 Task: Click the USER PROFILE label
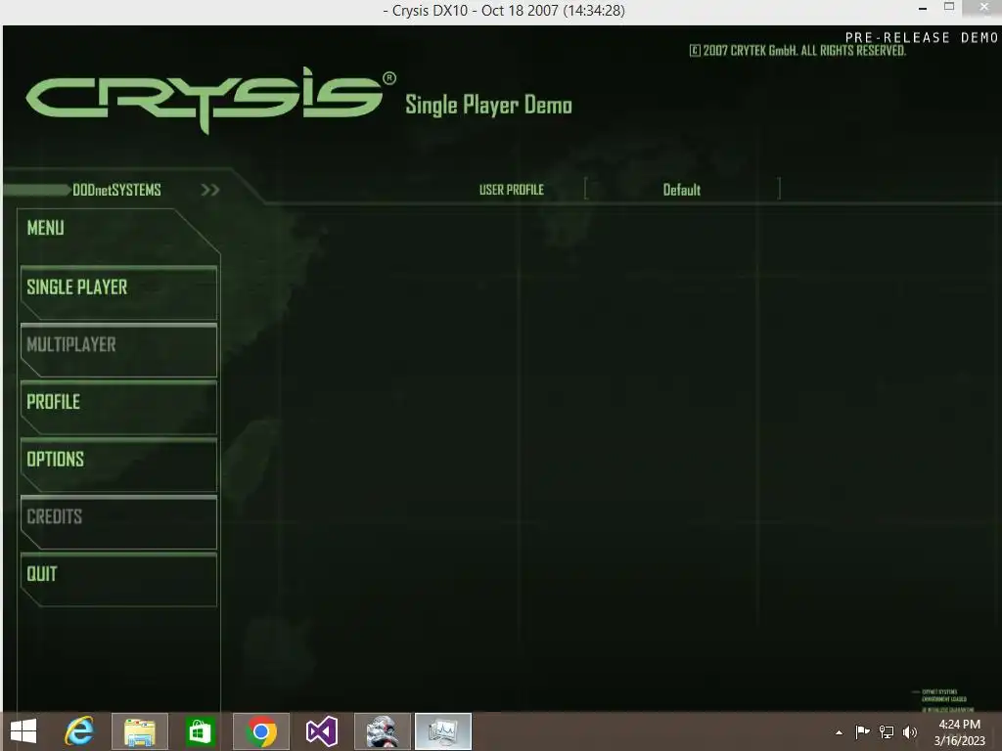coord(511,190)
